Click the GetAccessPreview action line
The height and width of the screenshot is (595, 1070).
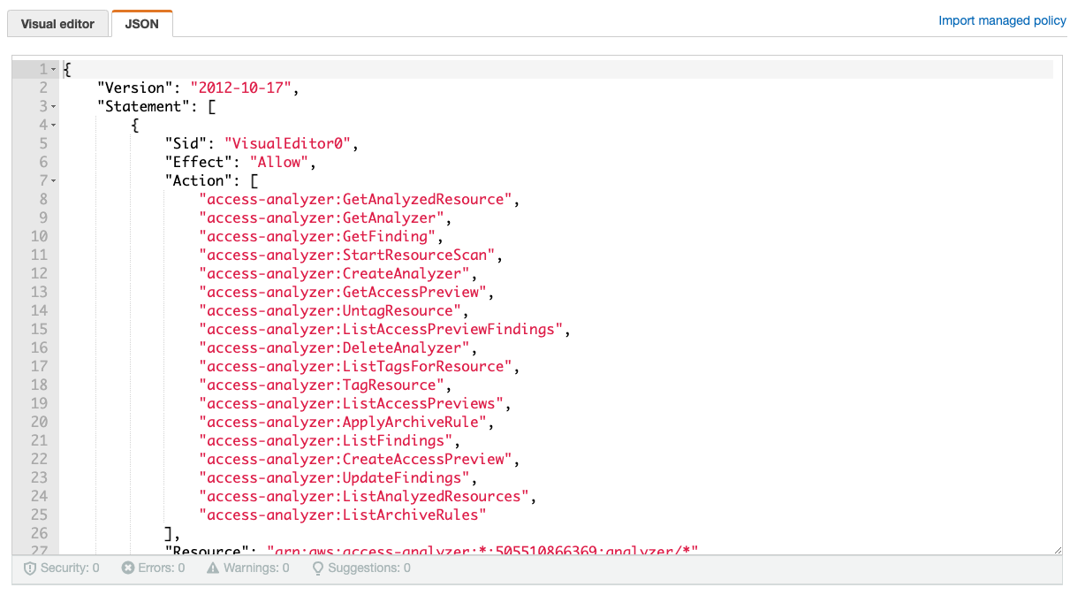343,292
